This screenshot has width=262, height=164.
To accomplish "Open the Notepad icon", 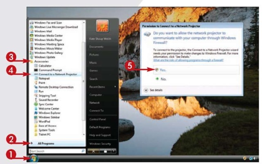I will click(36, 79).
